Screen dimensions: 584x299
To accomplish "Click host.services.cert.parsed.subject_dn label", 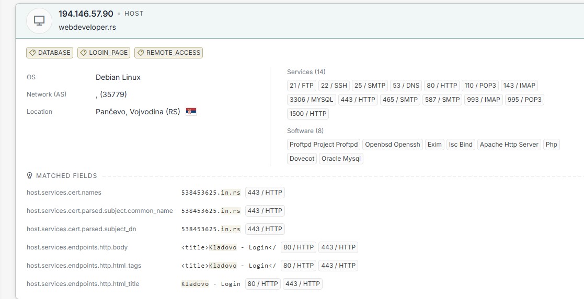I will (82, 229).
